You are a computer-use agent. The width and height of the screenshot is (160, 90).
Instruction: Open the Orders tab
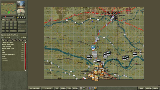(x=3, y=20)
